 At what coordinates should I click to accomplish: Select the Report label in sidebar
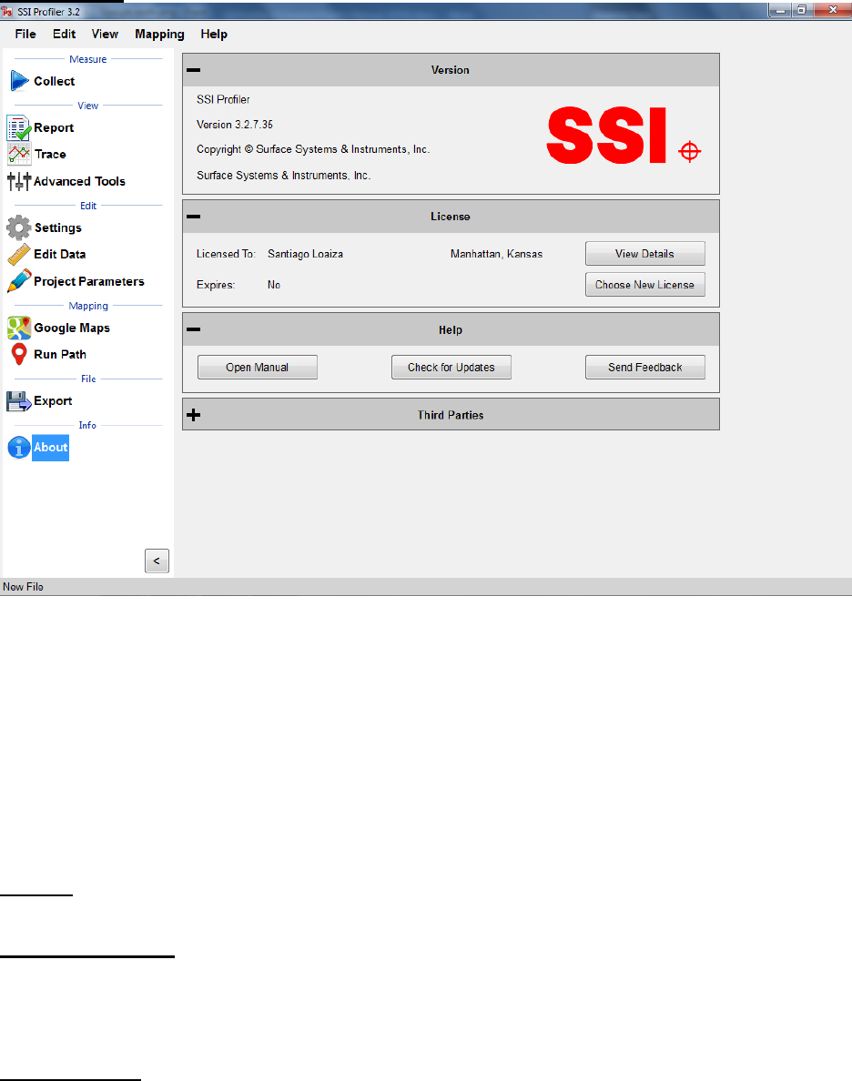click(x=54, y=127)
